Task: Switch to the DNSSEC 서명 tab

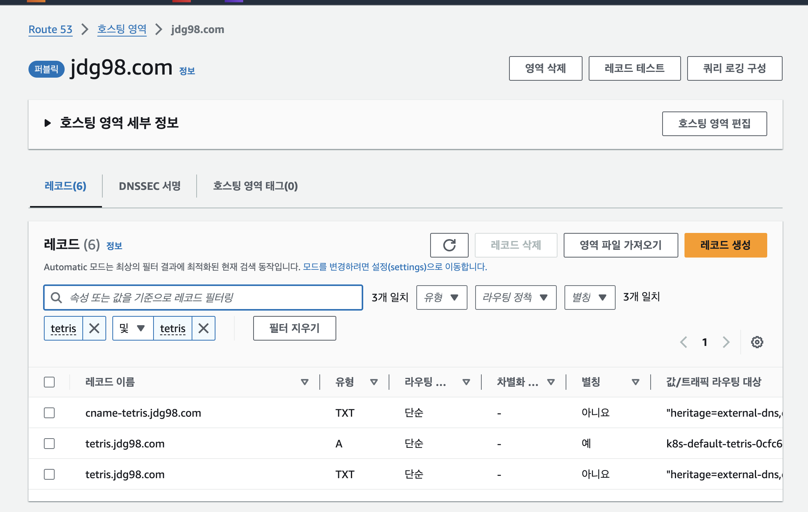Action: click(150, 186)
